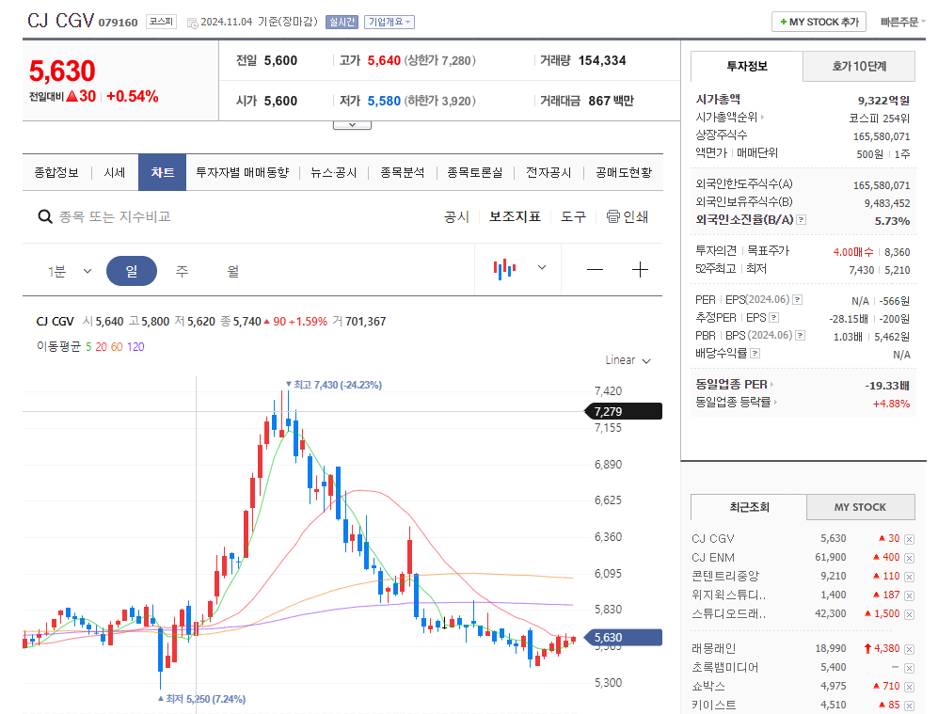This screenshot has width=938, height=714.
Task: Zoom in chart with plus icon
Action: [640, 270]
